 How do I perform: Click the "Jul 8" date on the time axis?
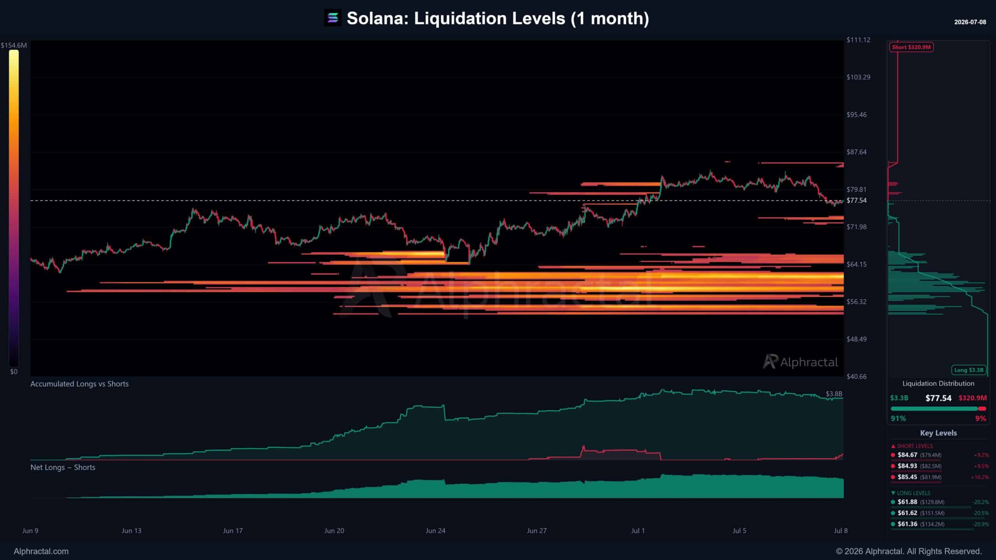(841, 531)
